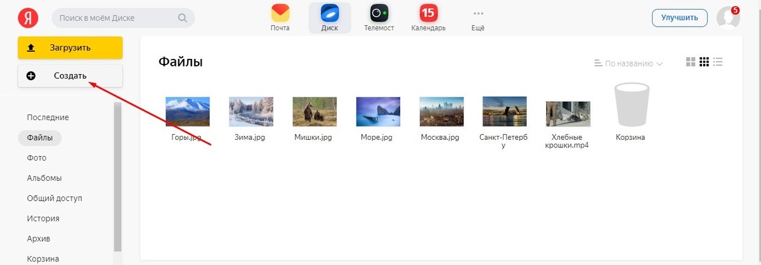Select Файлы in the sidebar

click(40, 137)
